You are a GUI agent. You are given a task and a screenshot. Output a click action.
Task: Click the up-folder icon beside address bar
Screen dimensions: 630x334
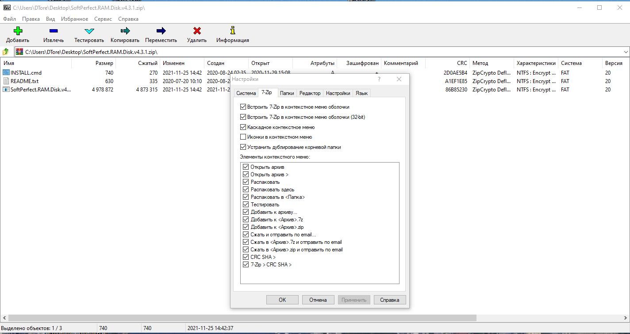pyautogui.click(x=6, y=52)
